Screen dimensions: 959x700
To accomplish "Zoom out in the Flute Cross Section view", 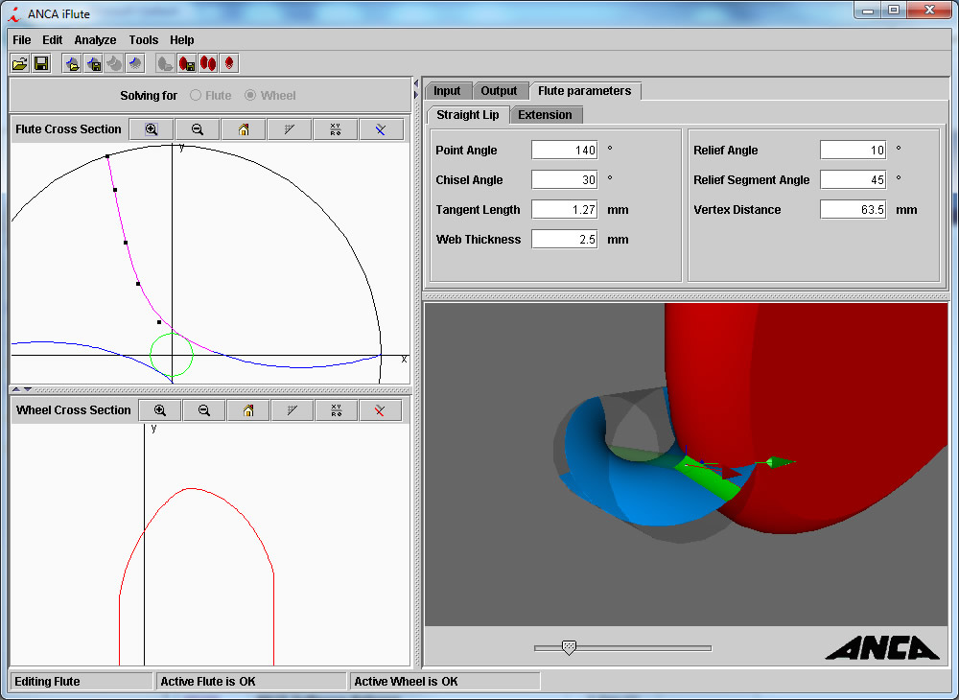I will (x=197, y=129).
